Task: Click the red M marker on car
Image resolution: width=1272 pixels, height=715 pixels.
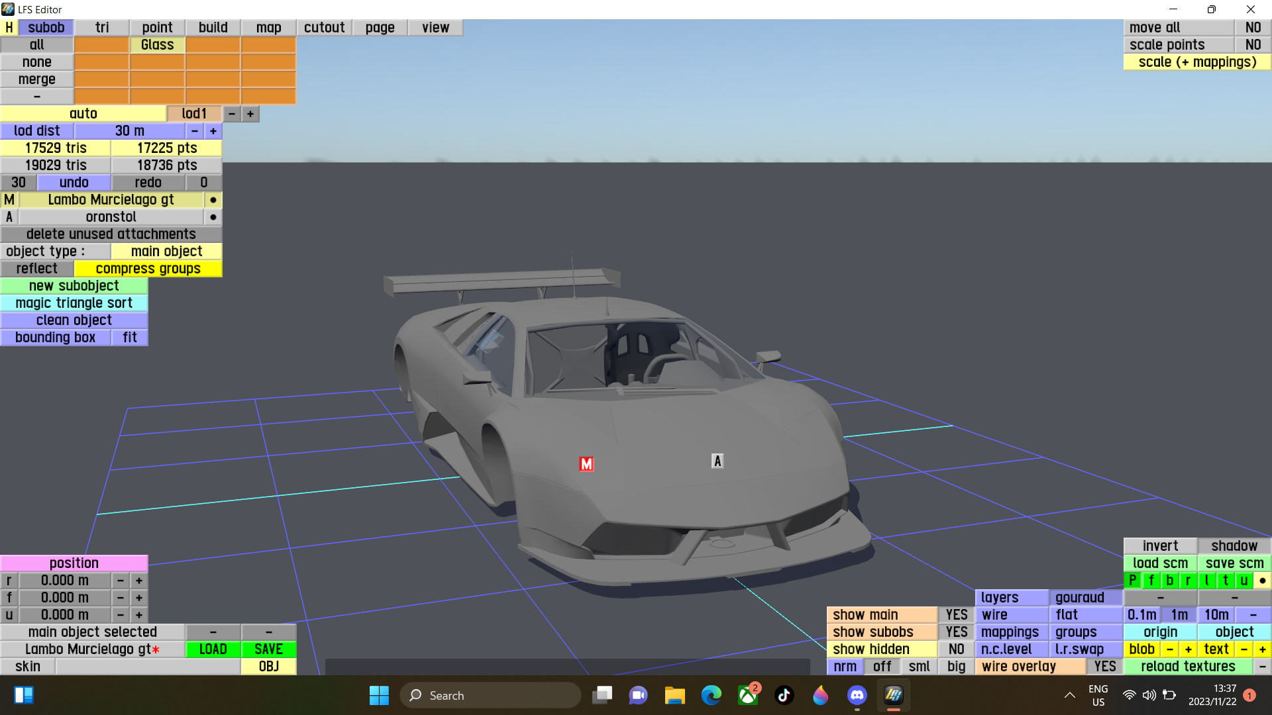Action: (x=586, y=464)
